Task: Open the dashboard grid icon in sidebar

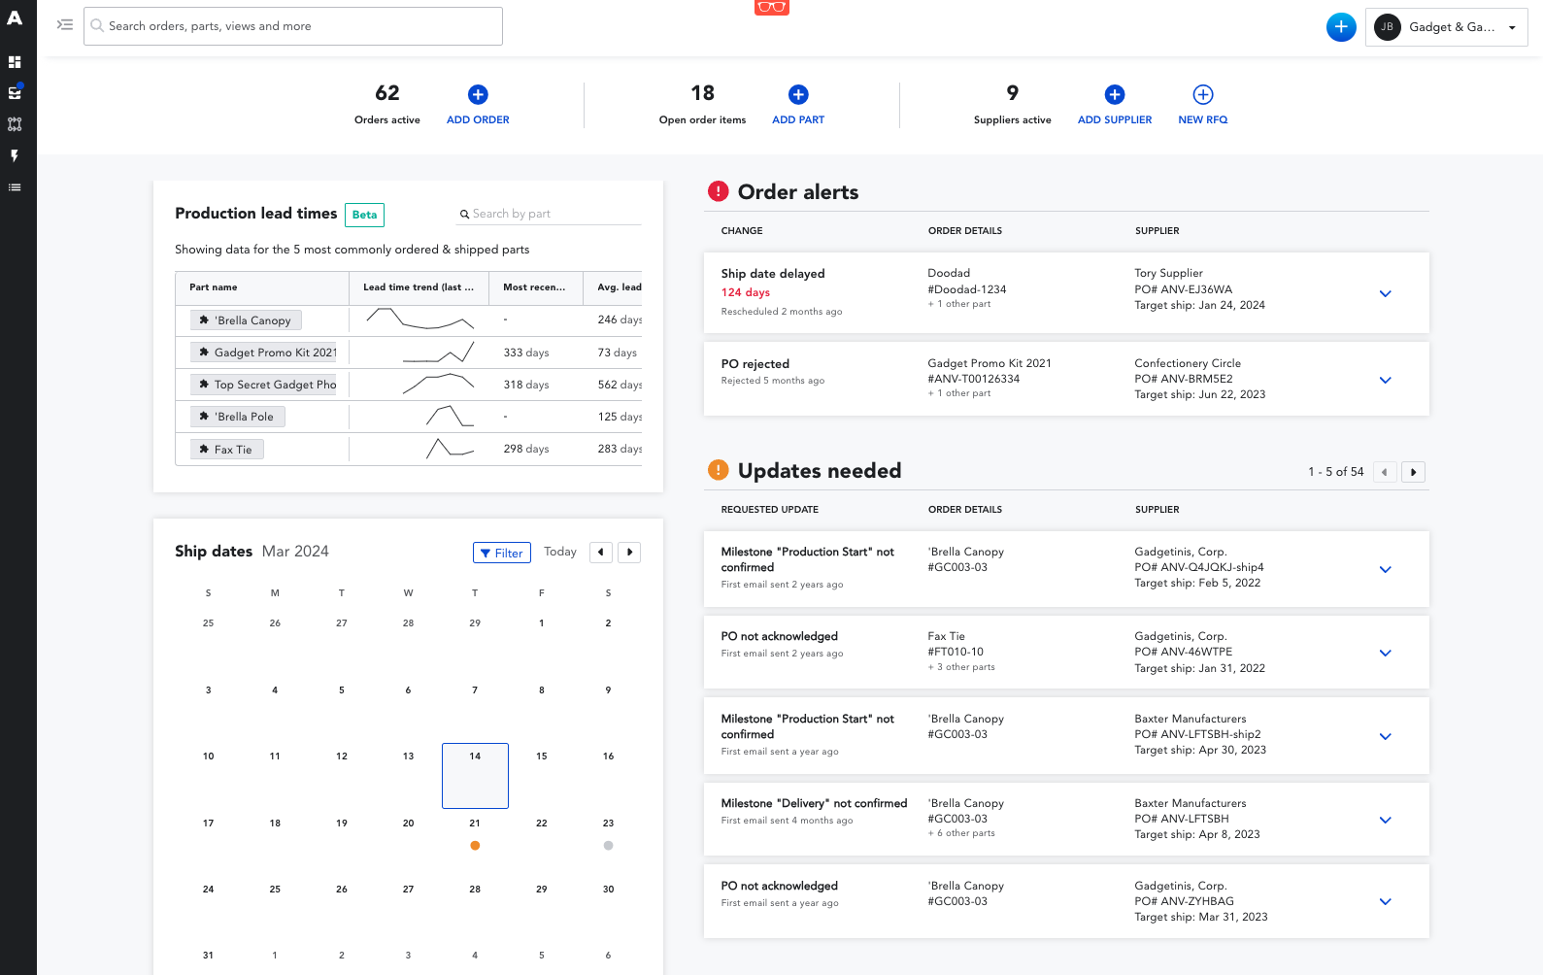Action: point(15,62)
